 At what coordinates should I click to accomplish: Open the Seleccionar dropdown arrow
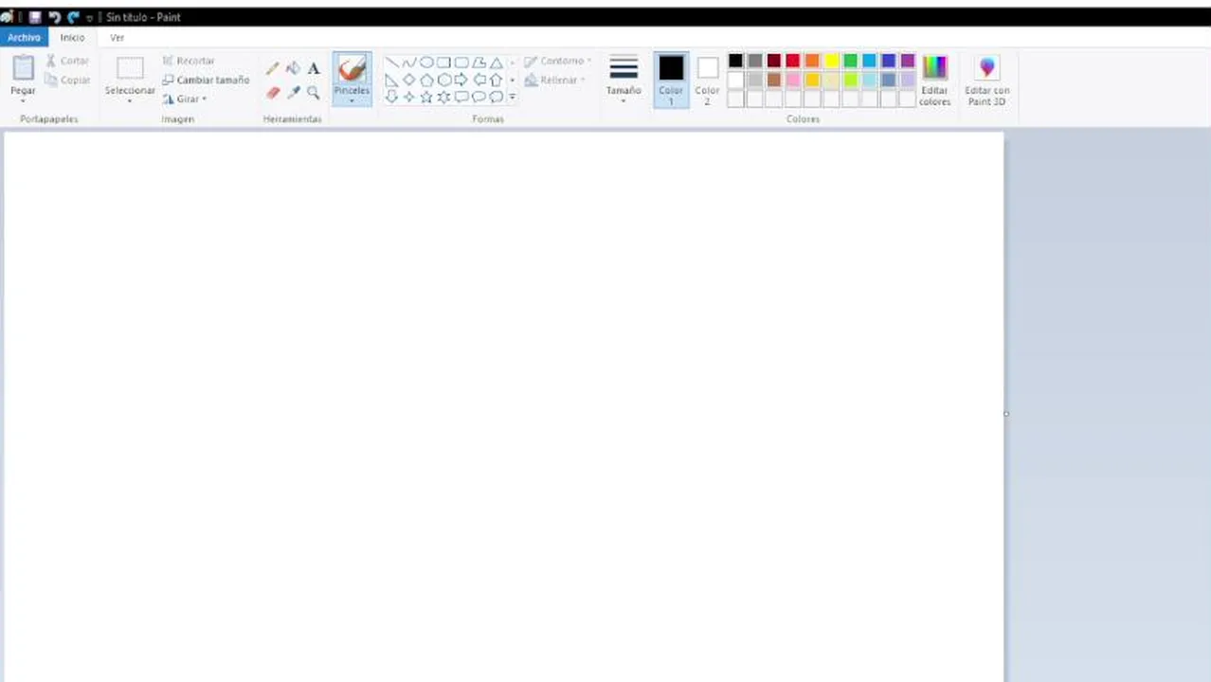pyautogui.click(x=130, y=100)
